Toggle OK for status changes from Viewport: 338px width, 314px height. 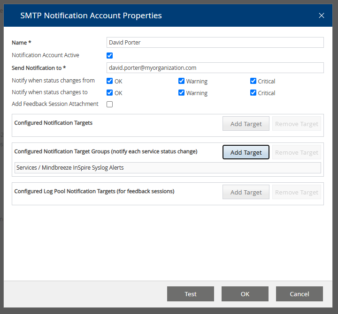click(x=110, y=81)
